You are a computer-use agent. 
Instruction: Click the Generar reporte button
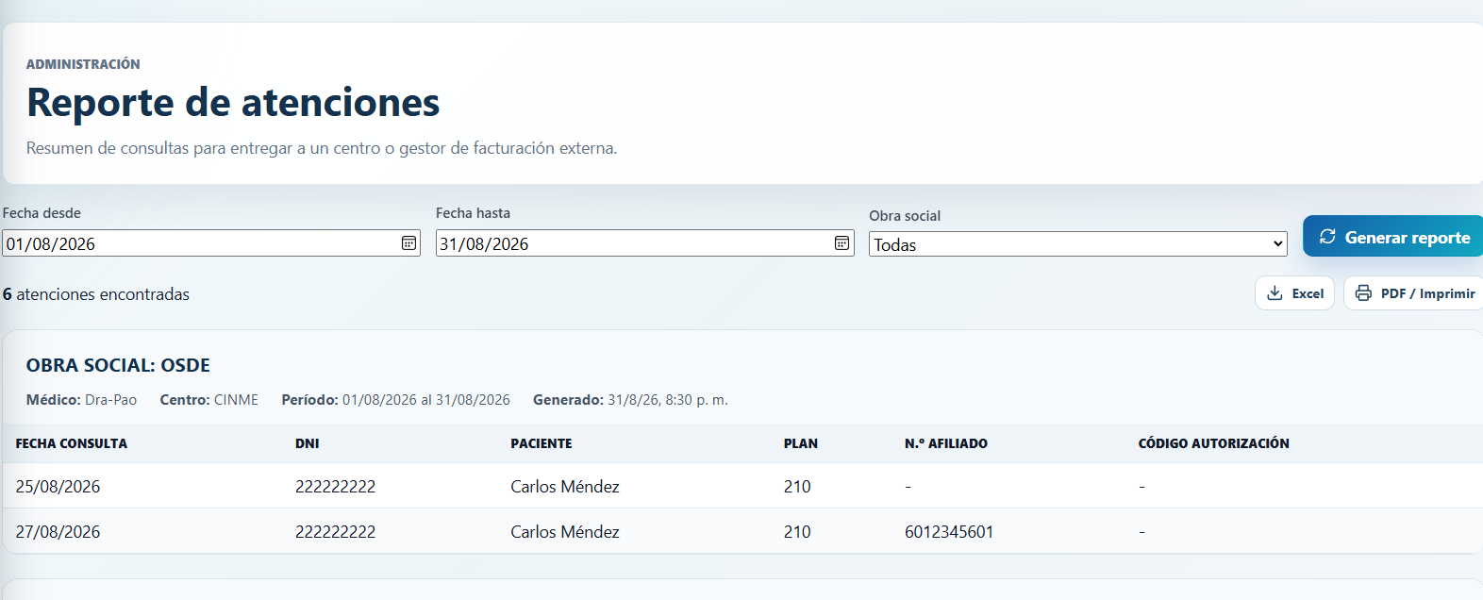(x=1393, y=237)
